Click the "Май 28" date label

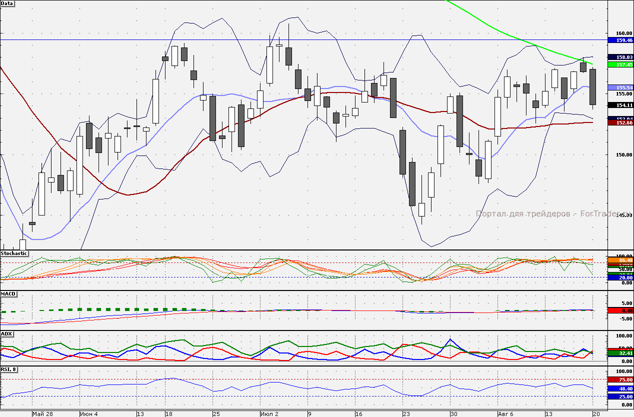pyautogui.click(x=42, y=414)
